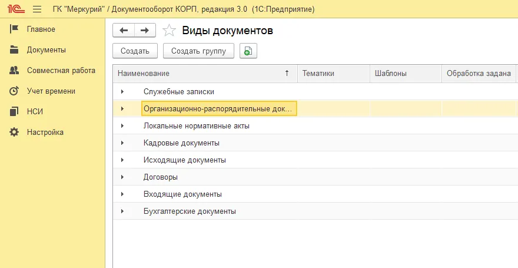Select the Входящие документы row
518x268 pixels.
pos(316,194)
